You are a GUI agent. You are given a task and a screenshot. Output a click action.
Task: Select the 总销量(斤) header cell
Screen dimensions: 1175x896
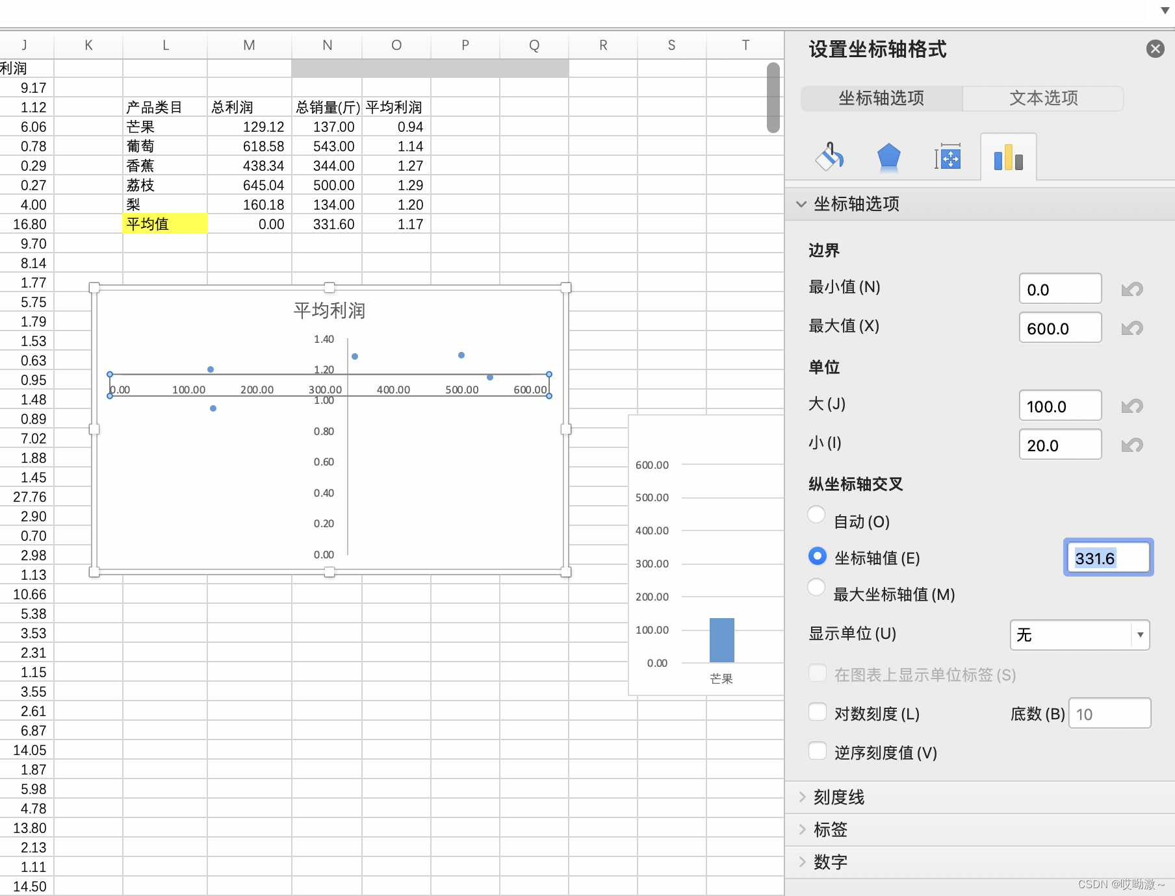[327, 107]
